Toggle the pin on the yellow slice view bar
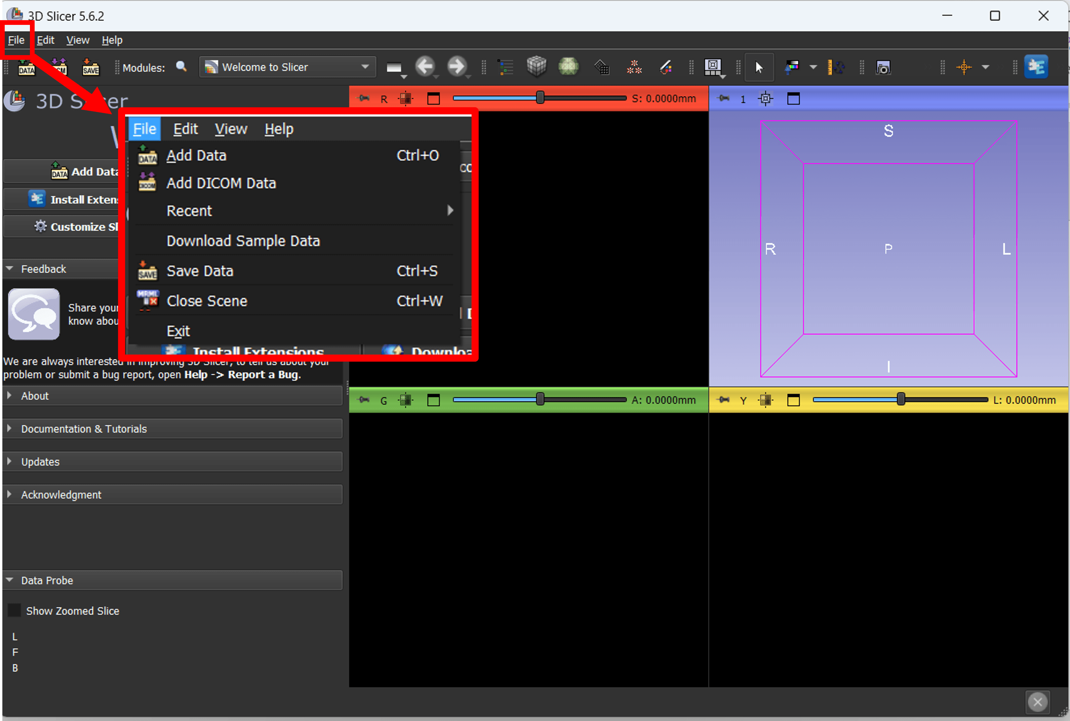Image resolution: width=1070 pixels, height=721 pixels. coord(723,400)
